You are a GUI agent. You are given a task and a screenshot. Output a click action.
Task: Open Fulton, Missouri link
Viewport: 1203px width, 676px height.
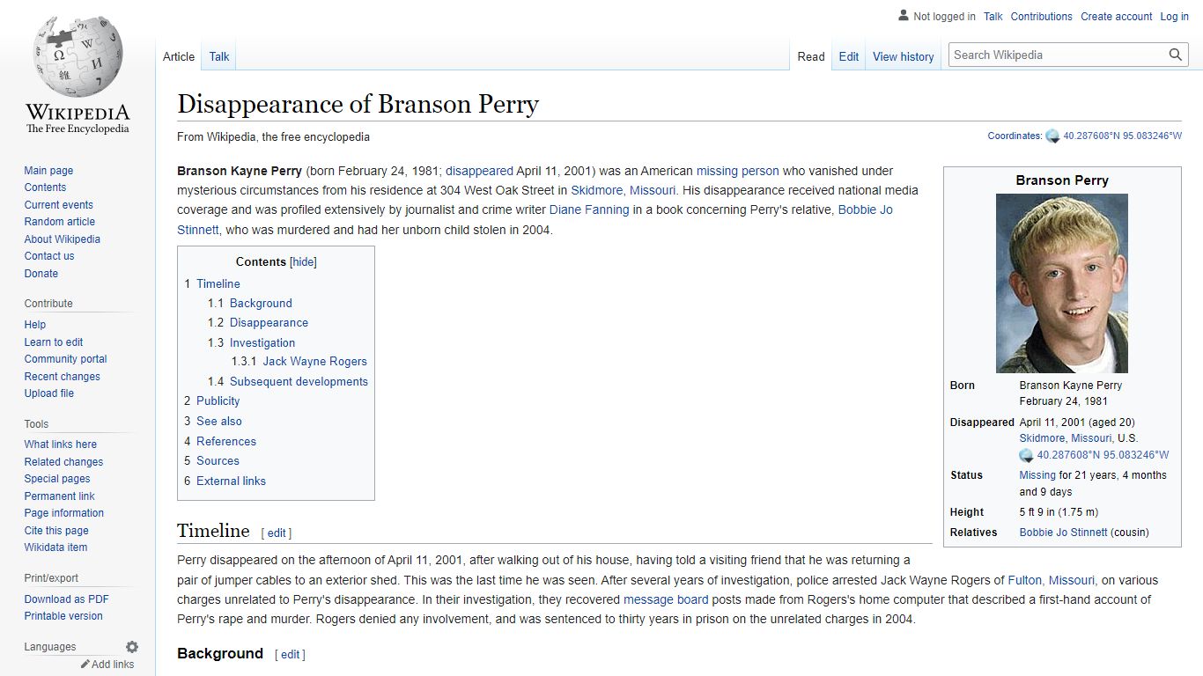[1052, 580]
